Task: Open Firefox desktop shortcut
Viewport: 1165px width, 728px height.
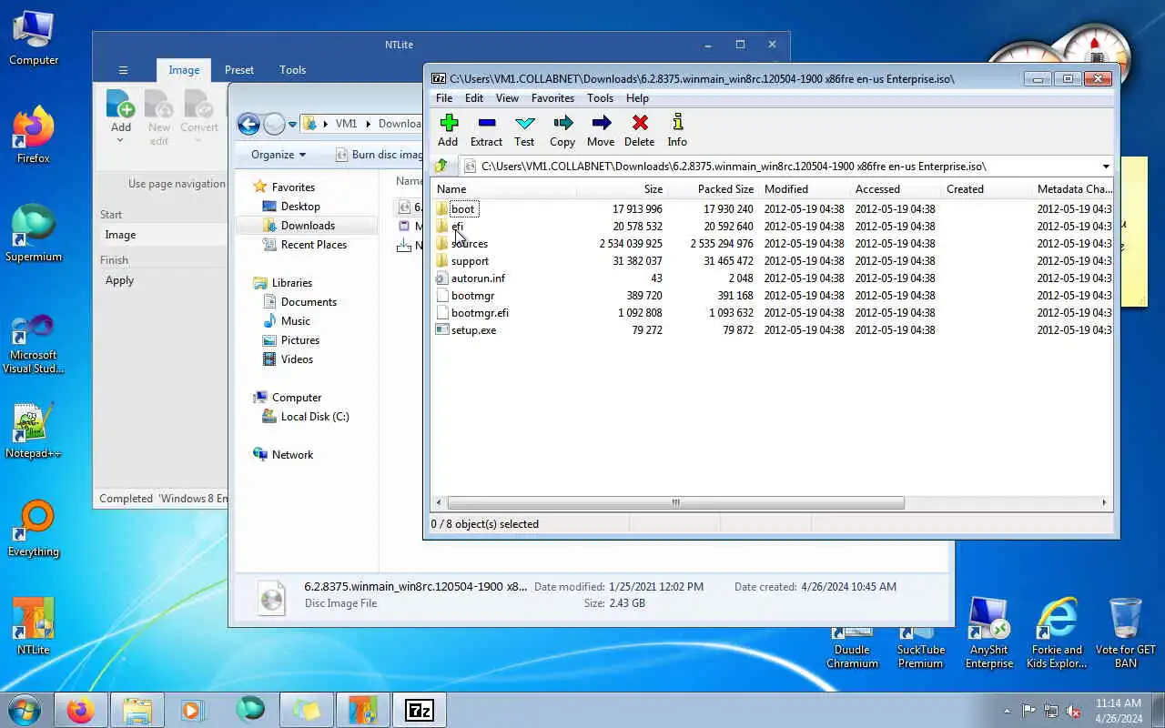Action: (34, 136)
